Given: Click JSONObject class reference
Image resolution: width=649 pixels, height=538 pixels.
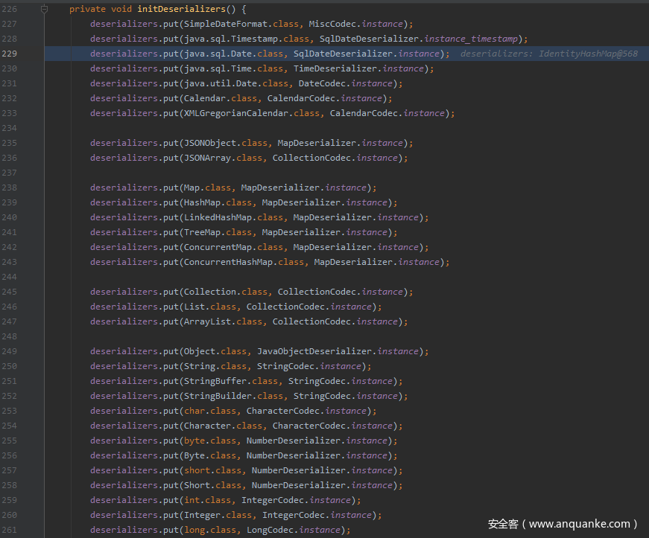Looking at the screenshot, I should click(209, 143).
